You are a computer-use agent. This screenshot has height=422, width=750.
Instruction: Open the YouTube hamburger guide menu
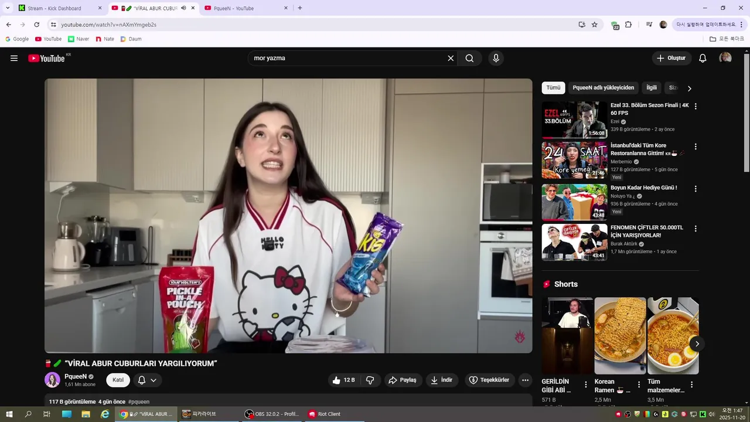tap(14, 58)
